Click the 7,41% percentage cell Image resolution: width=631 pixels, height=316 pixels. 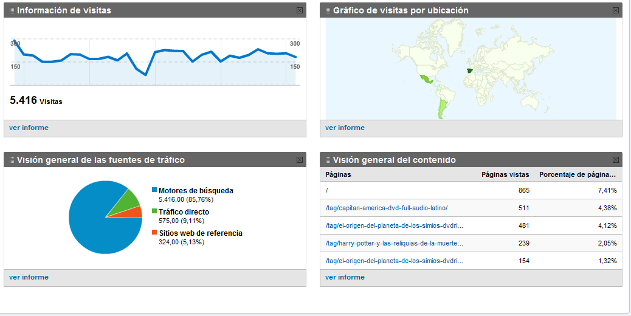click(x=607, y=191)
